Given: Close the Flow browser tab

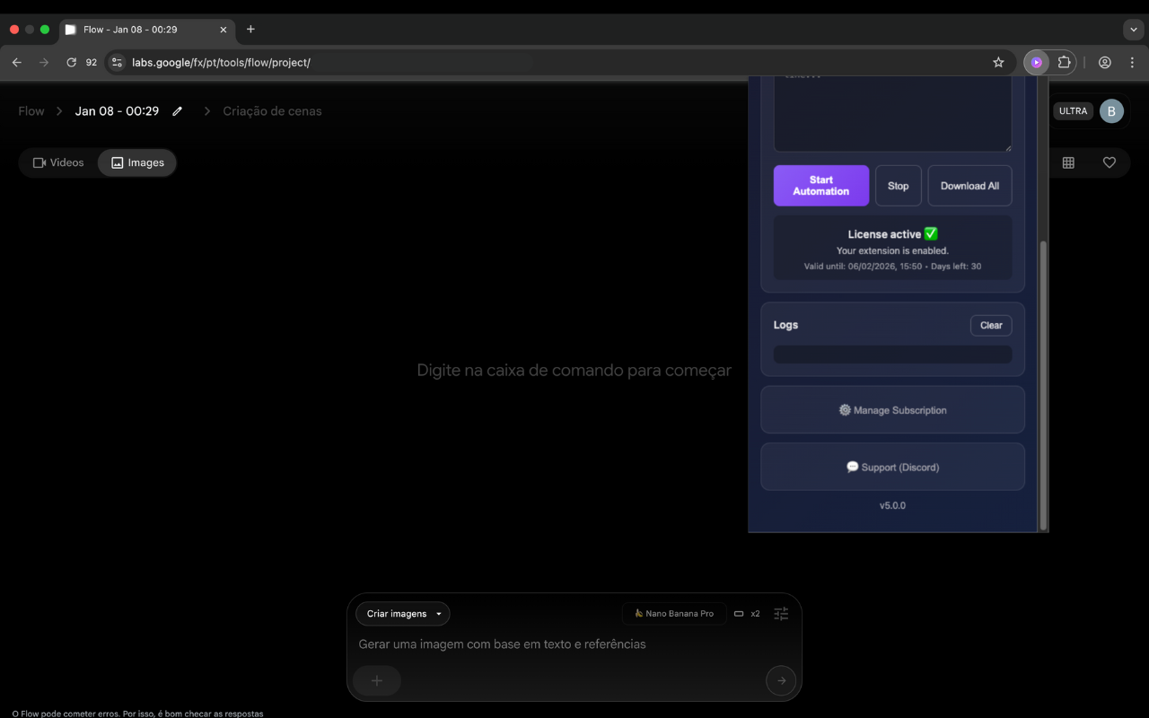Looking at the screenshot, I should click(224, 30).
